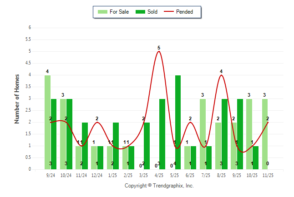Click the Pended line peak at 8/25
294x197 pixels.
221,75
